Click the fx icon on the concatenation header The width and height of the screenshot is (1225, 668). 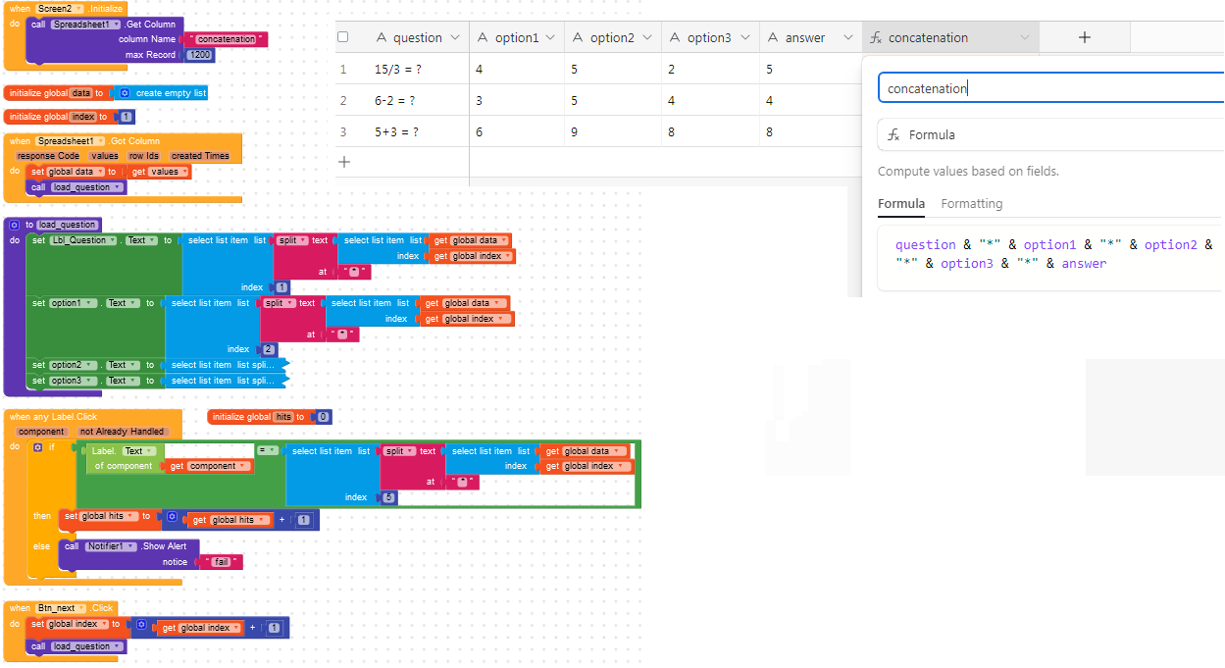point(876,37)
